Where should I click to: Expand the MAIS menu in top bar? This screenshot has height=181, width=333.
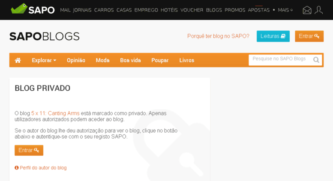point(285,10)
